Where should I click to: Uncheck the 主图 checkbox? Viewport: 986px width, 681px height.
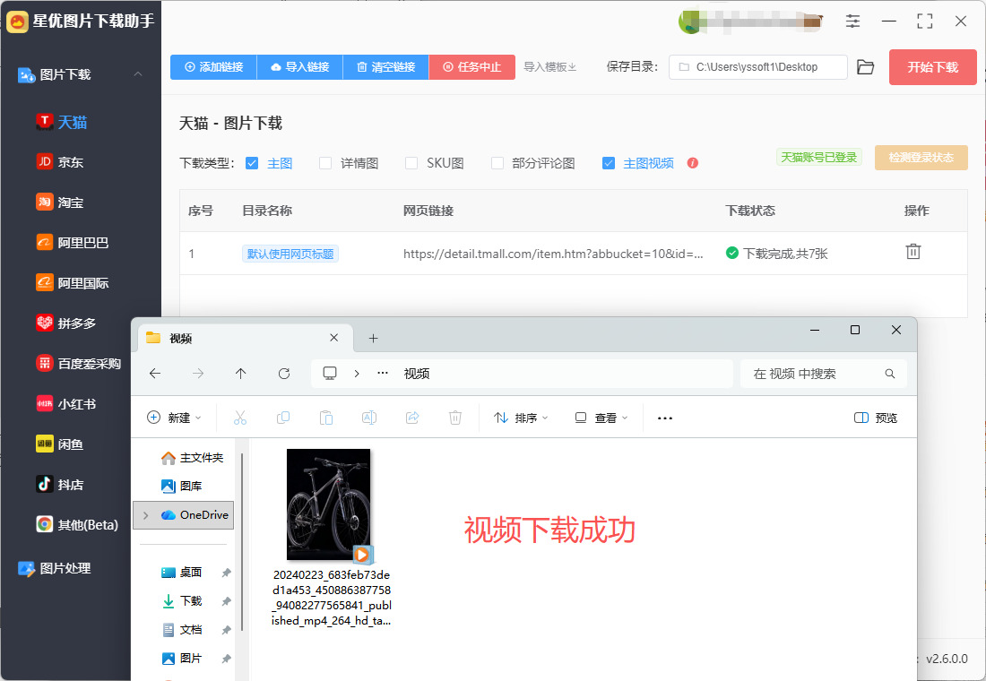pos(252,163)
